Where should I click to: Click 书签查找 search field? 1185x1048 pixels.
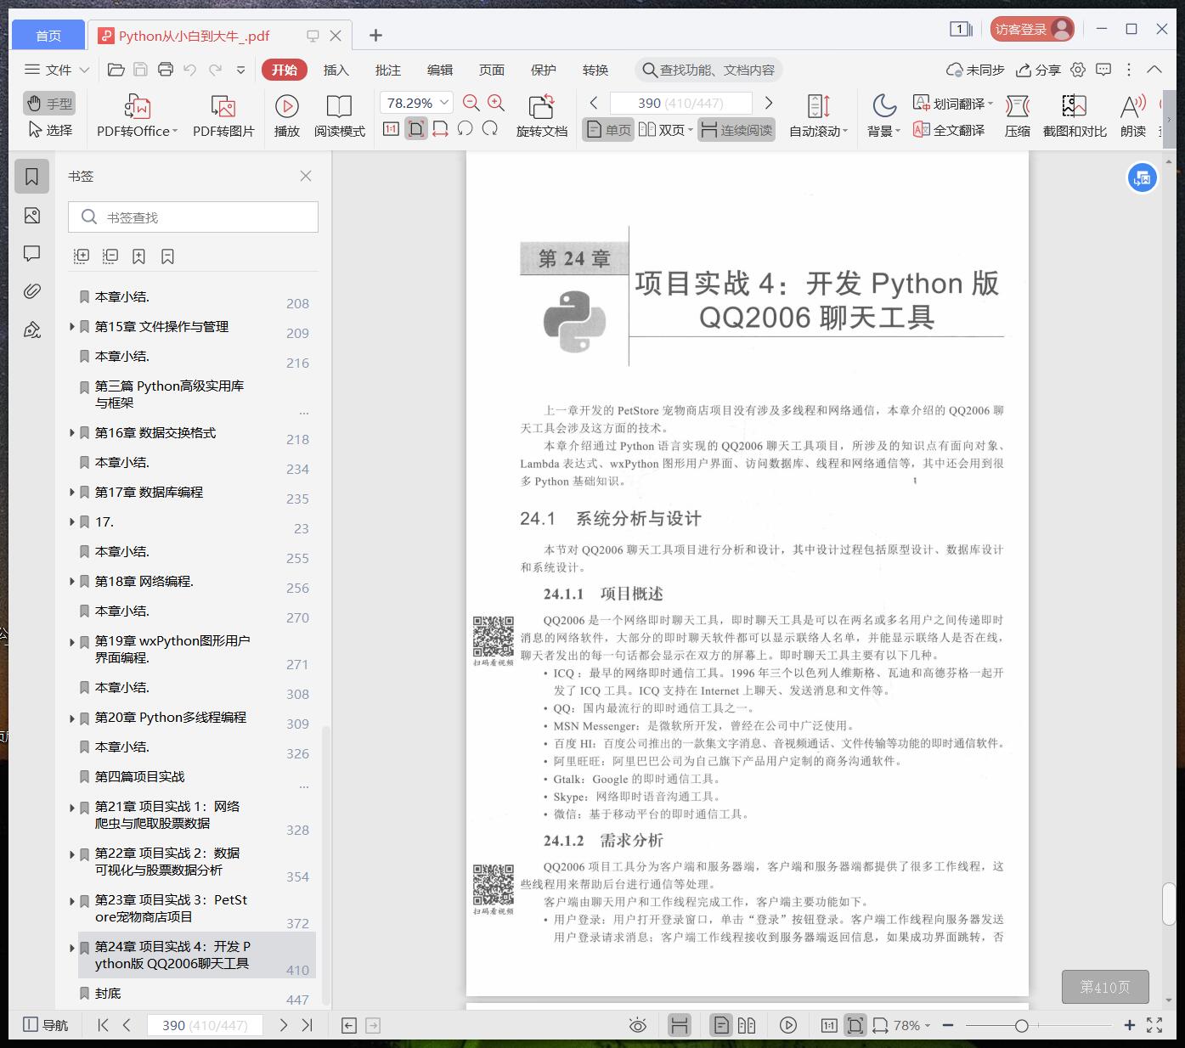coord(193,217)
